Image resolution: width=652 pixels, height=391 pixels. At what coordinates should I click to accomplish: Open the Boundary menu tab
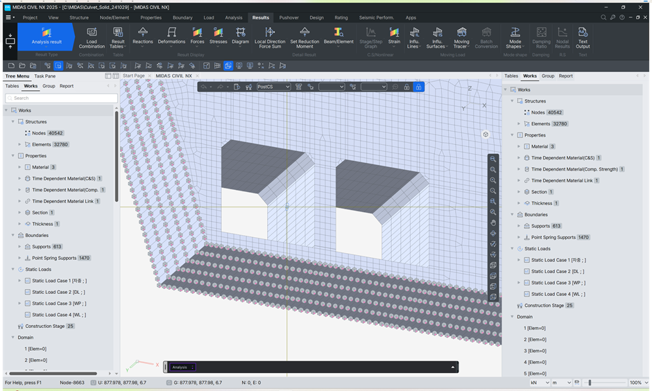coord(182,17)
